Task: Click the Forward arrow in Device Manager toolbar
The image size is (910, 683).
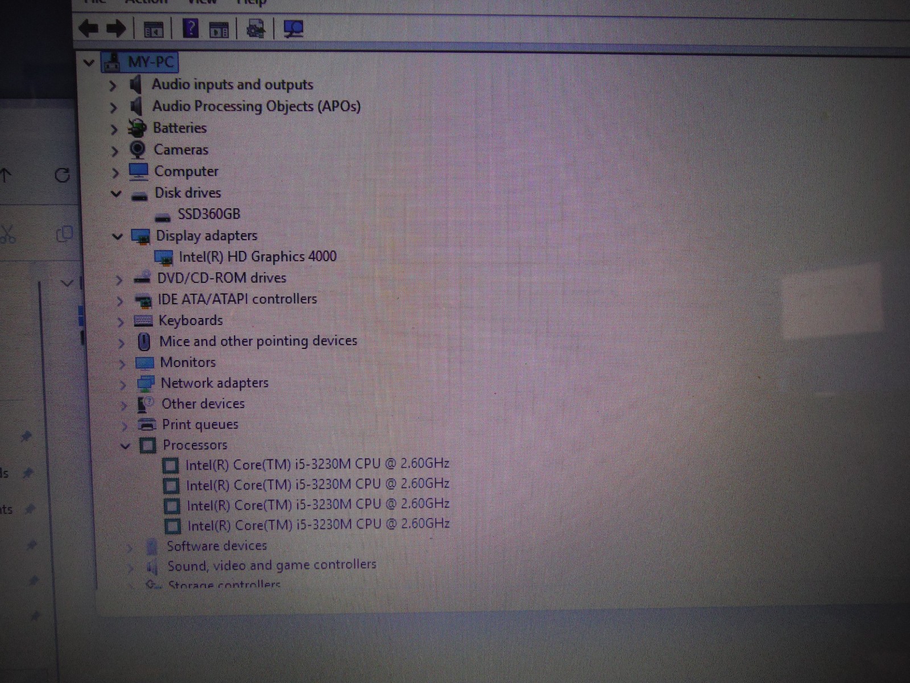Action: pos(116,28)
